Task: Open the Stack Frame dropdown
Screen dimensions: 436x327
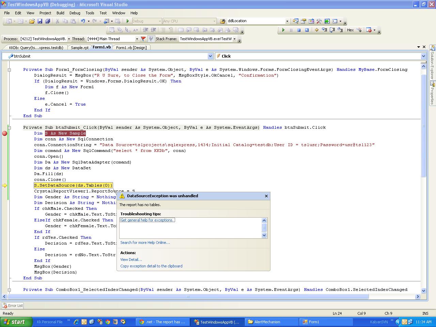Action: tap(234, 39)
